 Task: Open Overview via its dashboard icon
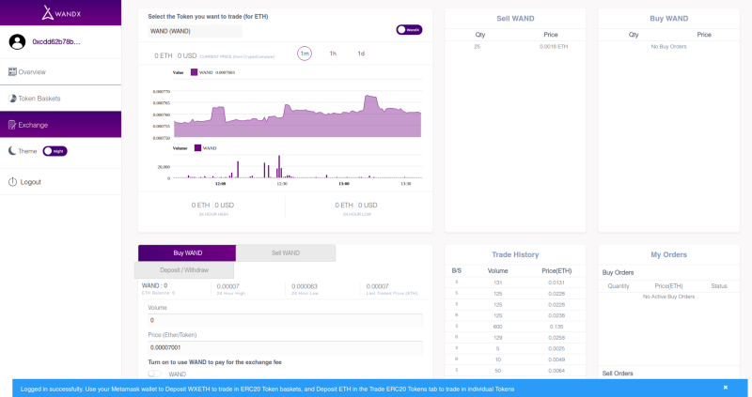point(12,72)
